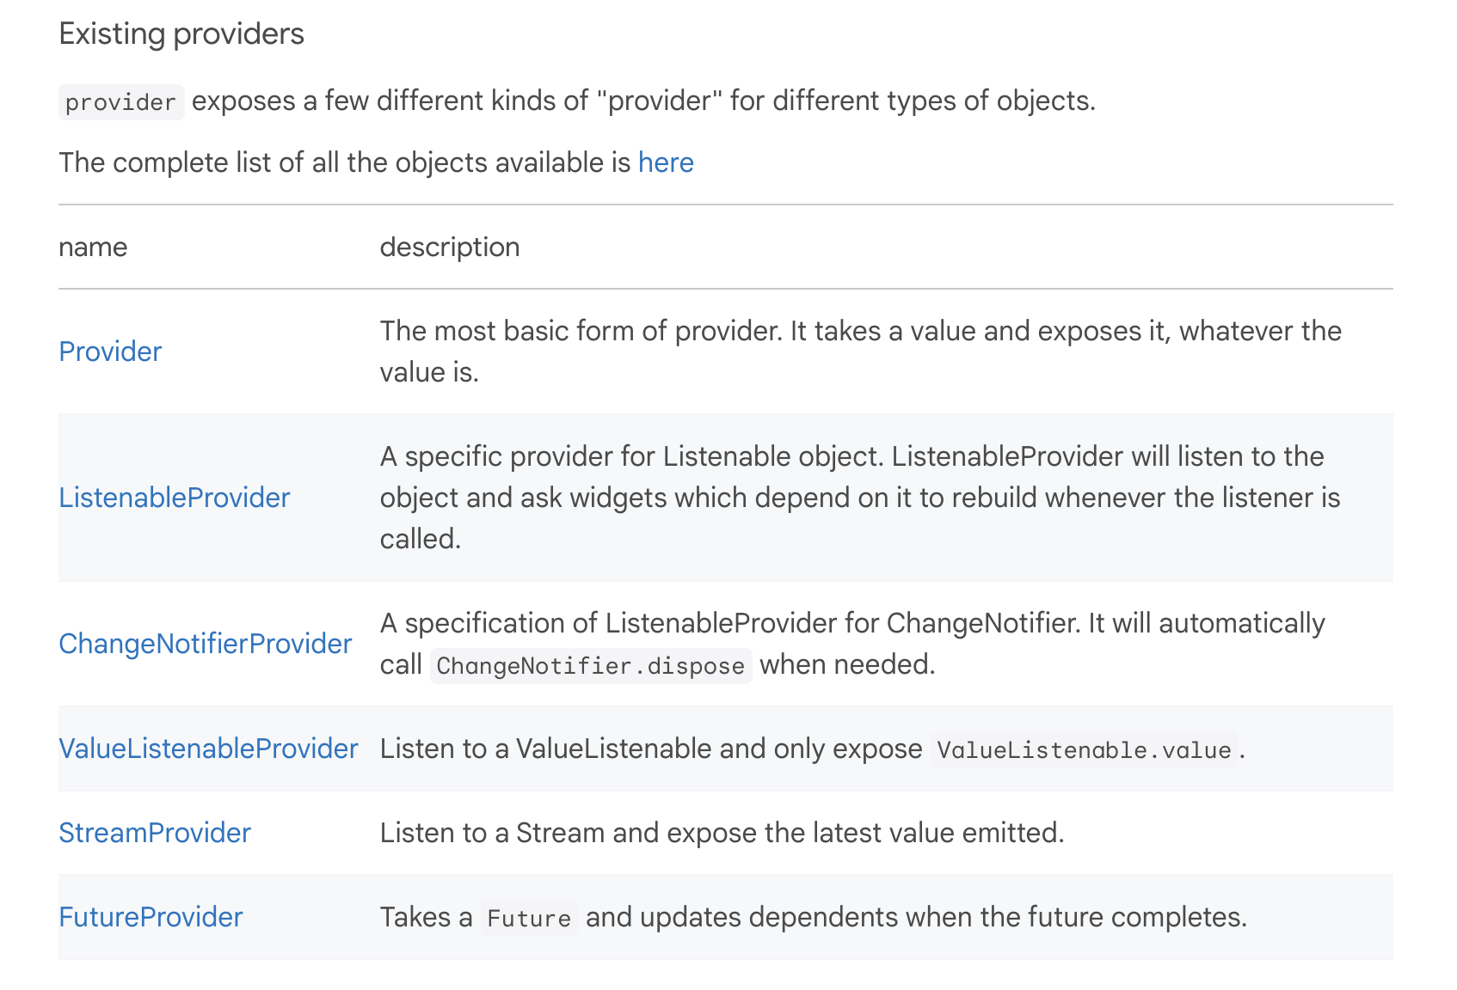This screenshot has height=990, width=1457.
Task: Click the 'Future' inline code text
Action: pyautogui.click(x=529, y=919)
